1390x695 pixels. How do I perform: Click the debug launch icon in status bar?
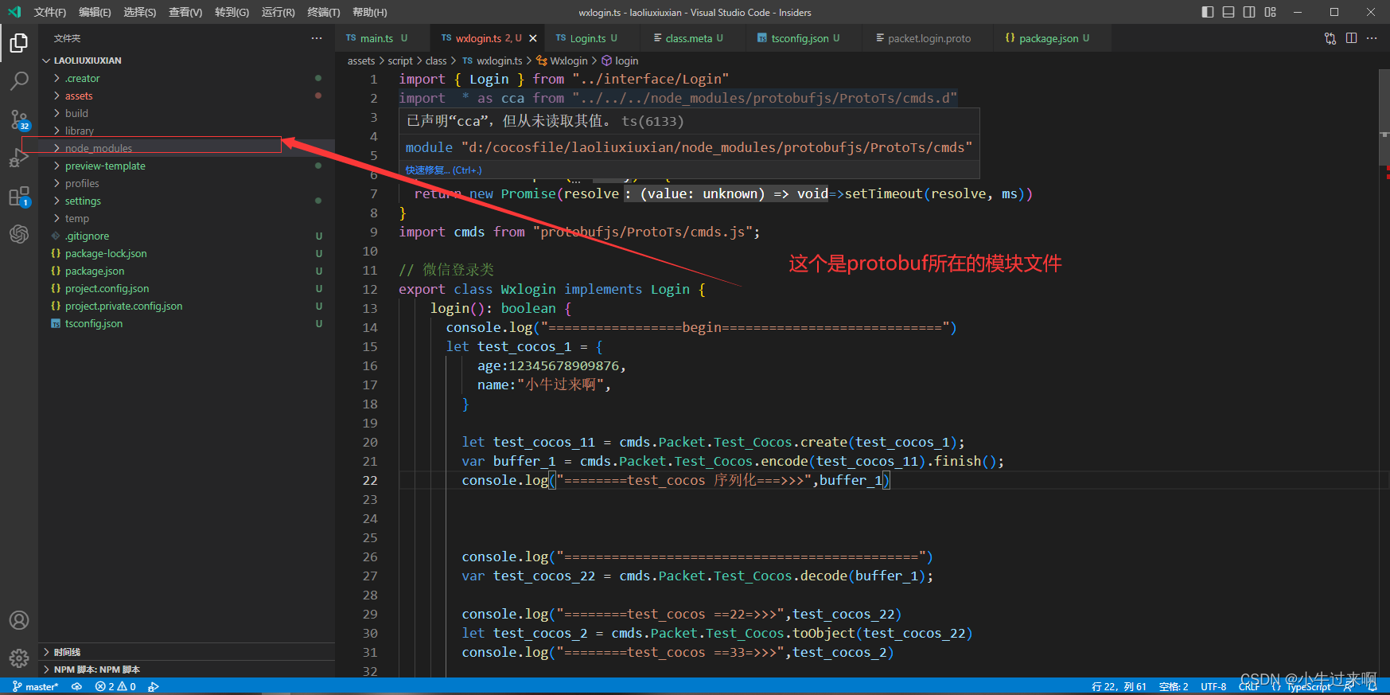[154, 686]
